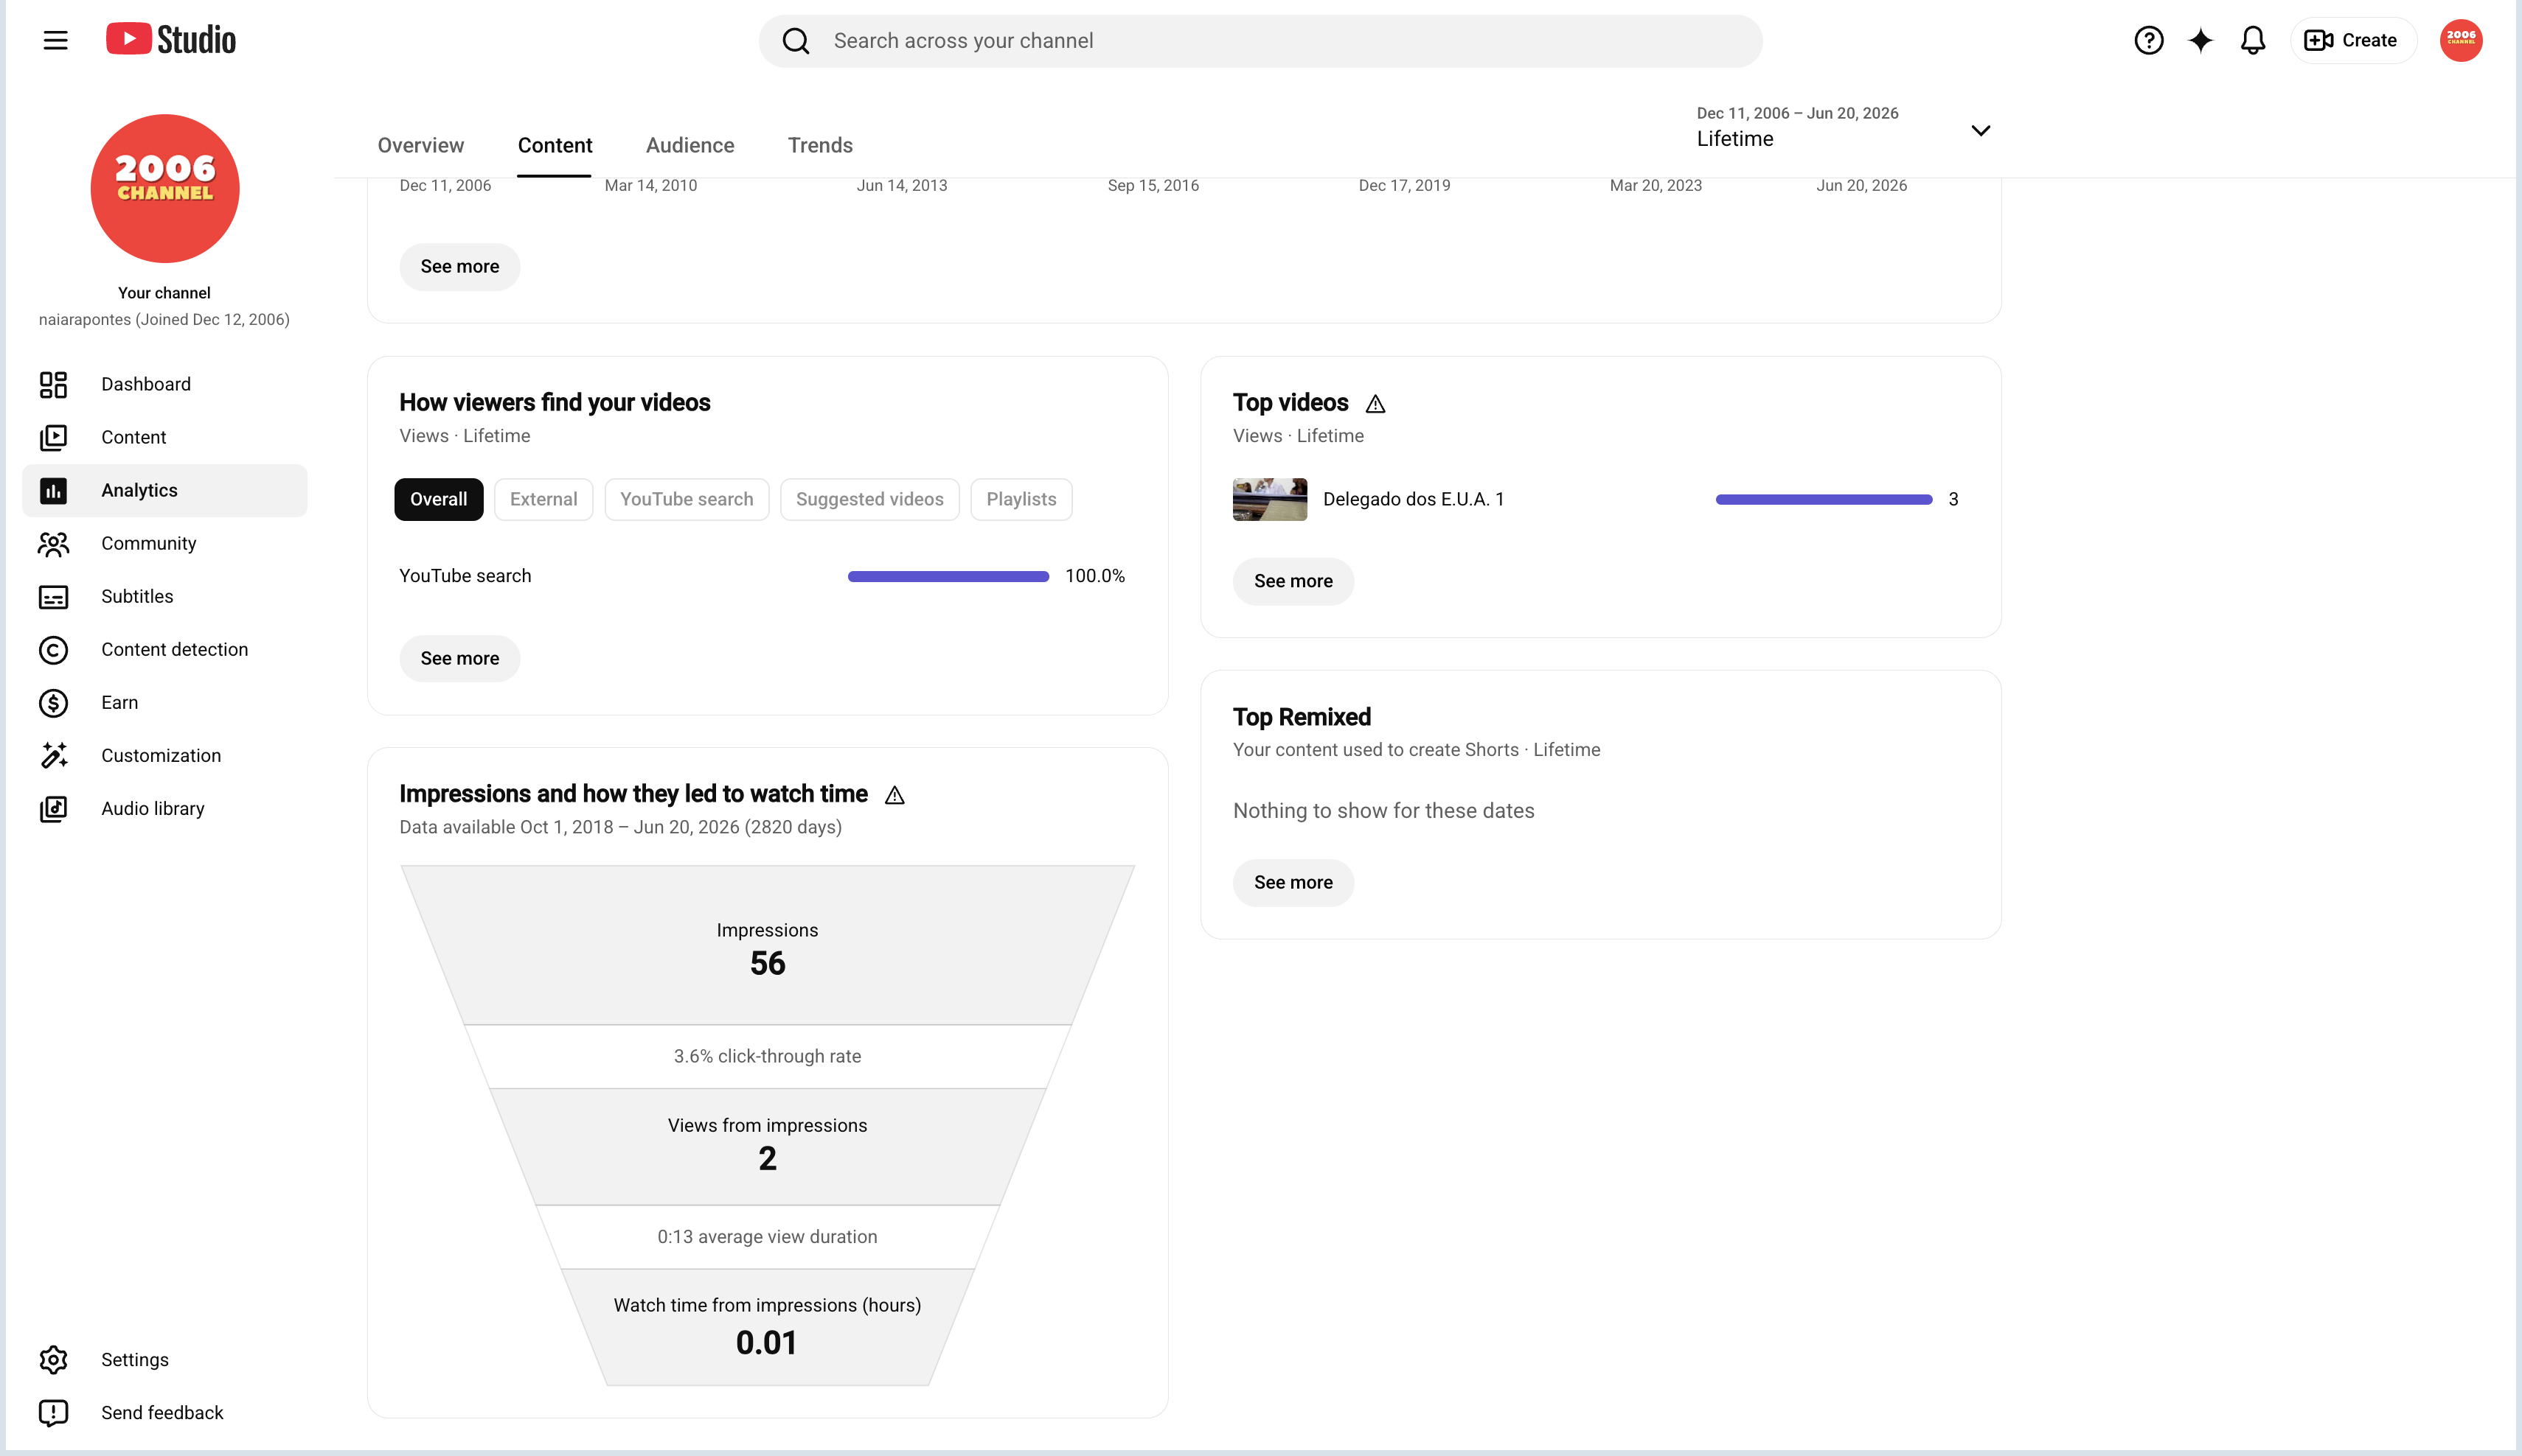
Task: Click See more under Top Remixed
Action: pos(1293,882)
